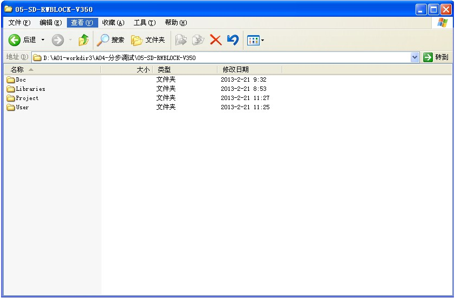Open the 收藏(A) menu
This screenshot has height=299, width=455.
(x=113, y=23)
